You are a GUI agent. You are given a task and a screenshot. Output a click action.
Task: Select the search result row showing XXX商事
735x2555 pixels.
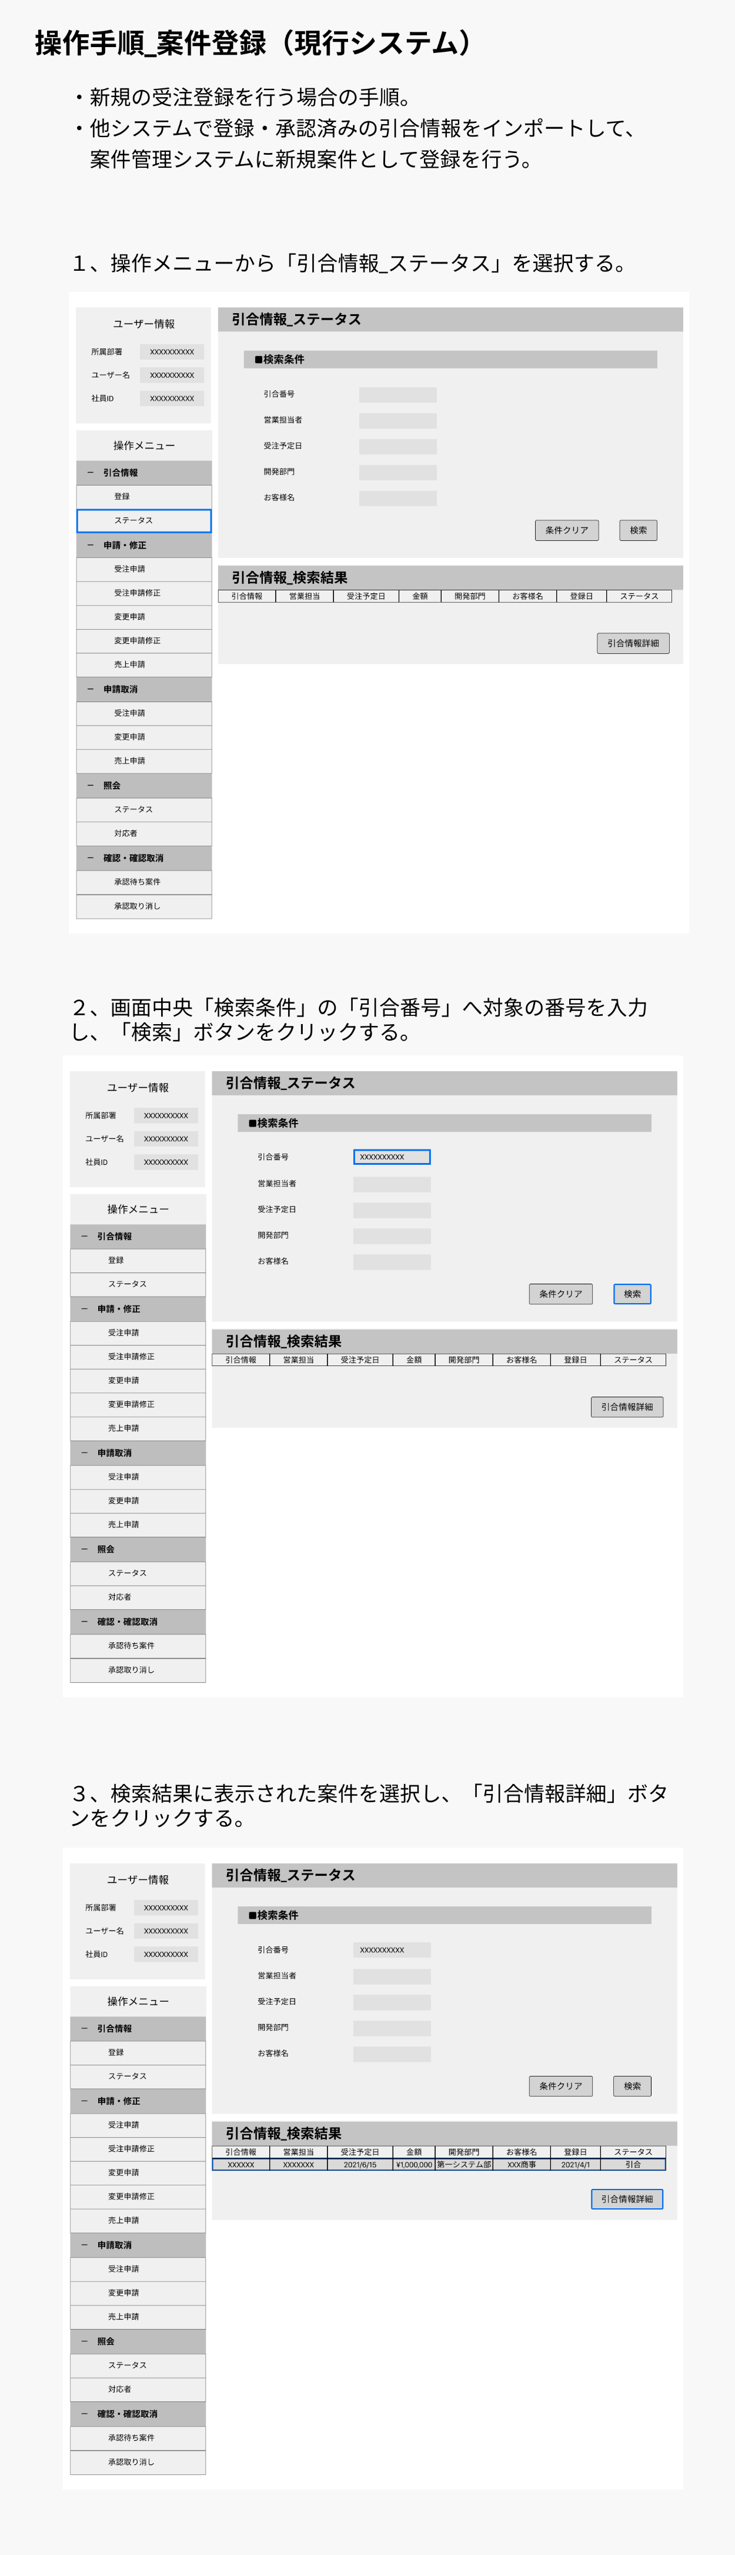tap(438, 2164)
